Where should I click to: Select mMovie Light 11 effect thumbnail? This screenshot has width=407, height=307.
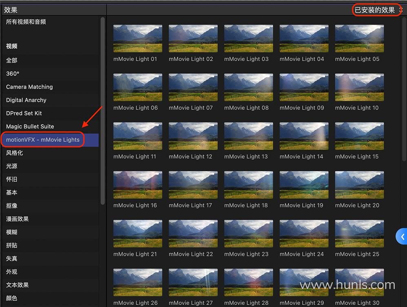point(138,136)
